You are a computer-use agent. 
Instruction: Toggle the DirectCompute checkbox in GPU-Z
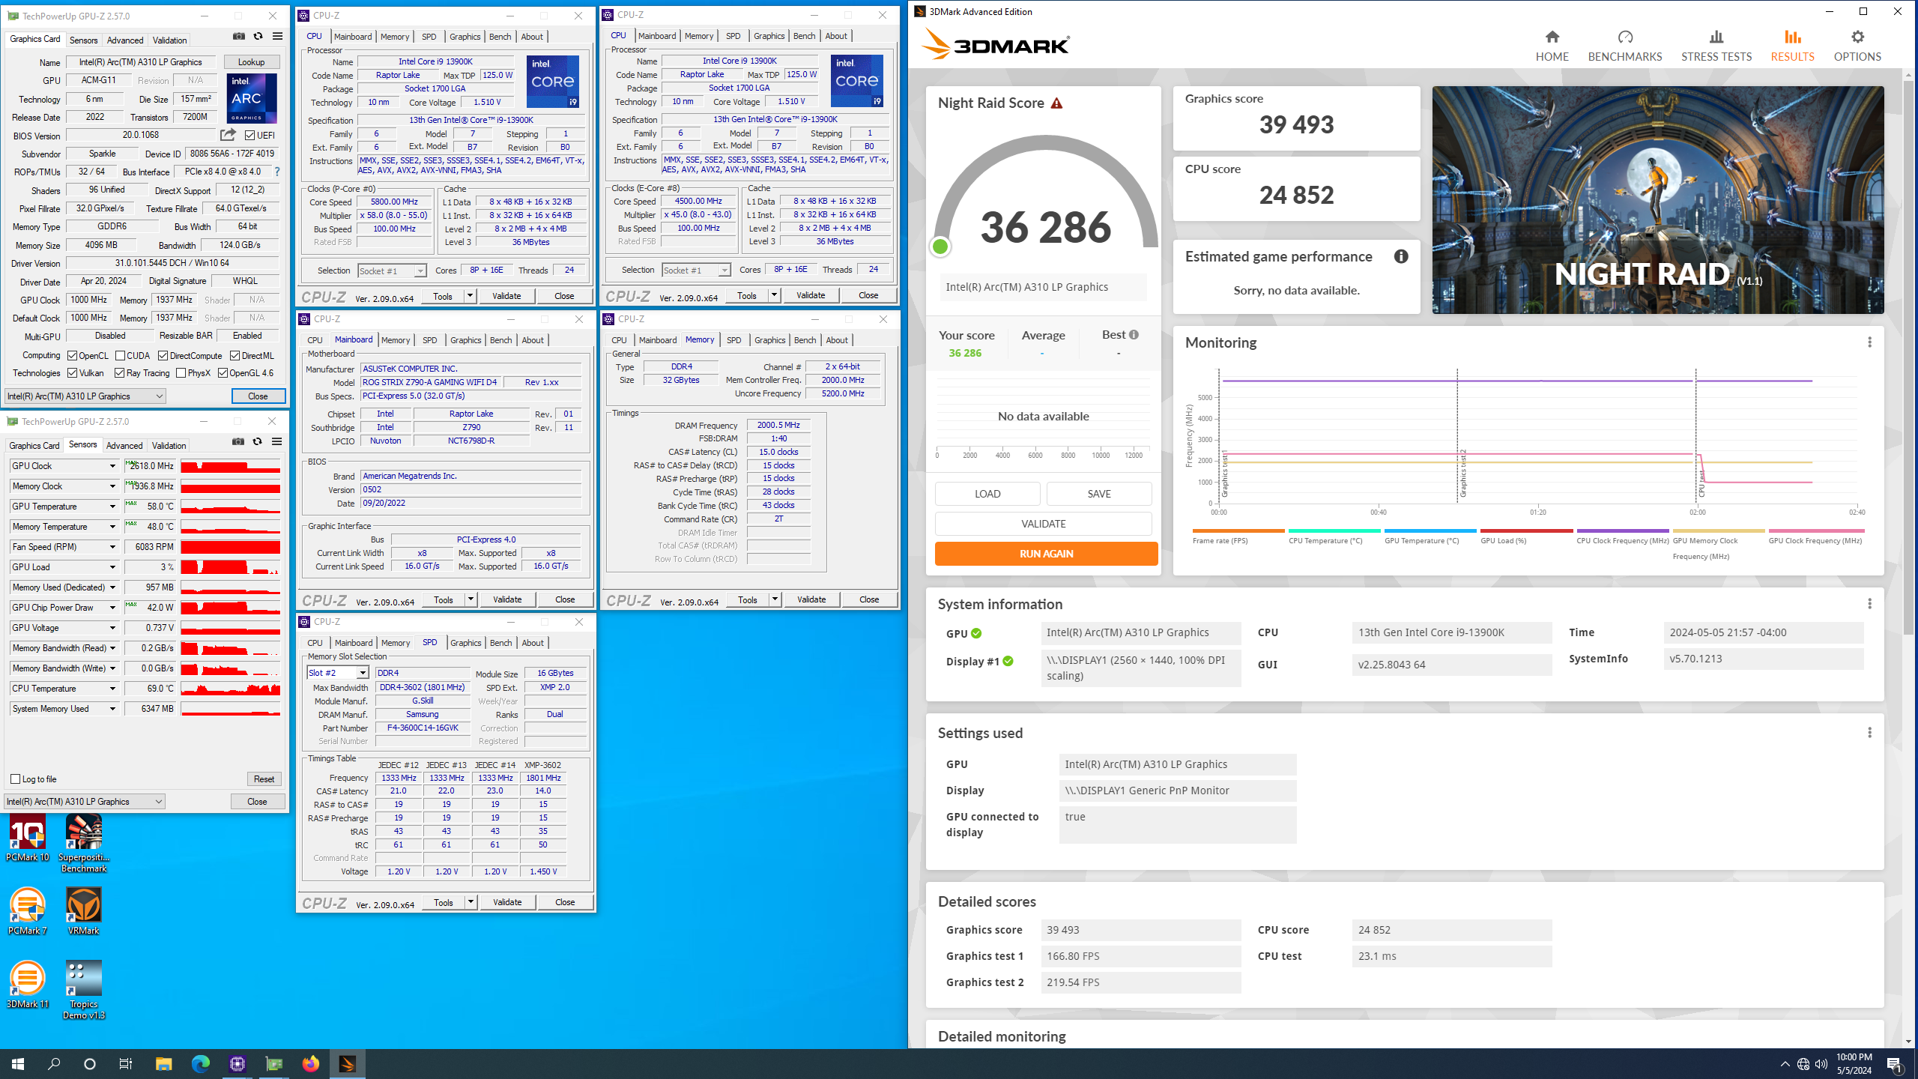pos(163,356)
